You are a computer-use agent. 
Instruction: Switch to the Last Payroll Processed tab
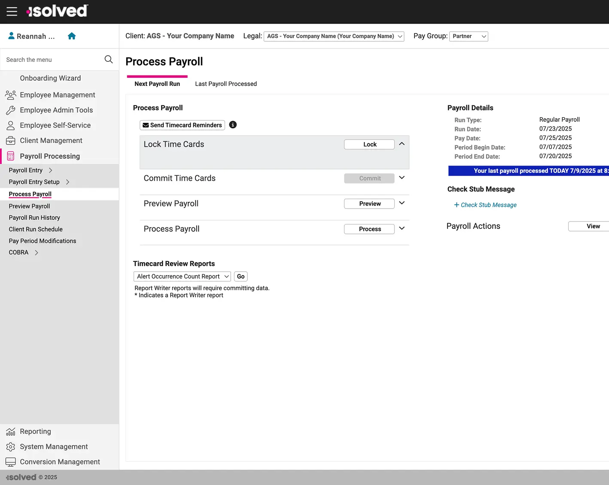225,84
